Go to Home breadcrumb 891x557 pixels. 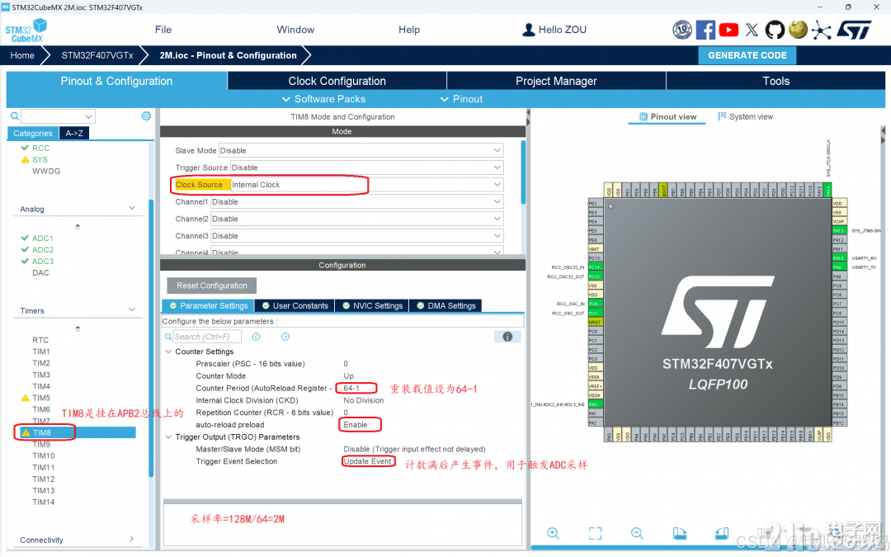click(22, 55)
